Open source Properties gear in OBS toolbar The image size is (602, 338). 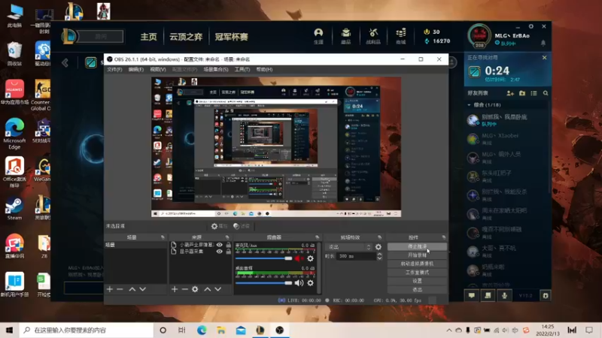point(214,226)
